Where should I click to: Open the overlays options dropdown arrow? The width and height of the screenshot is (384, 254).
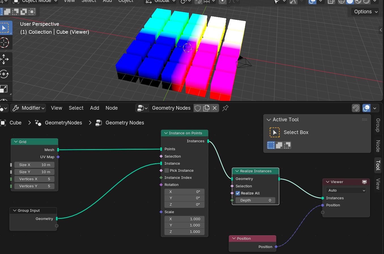point(375,108)
